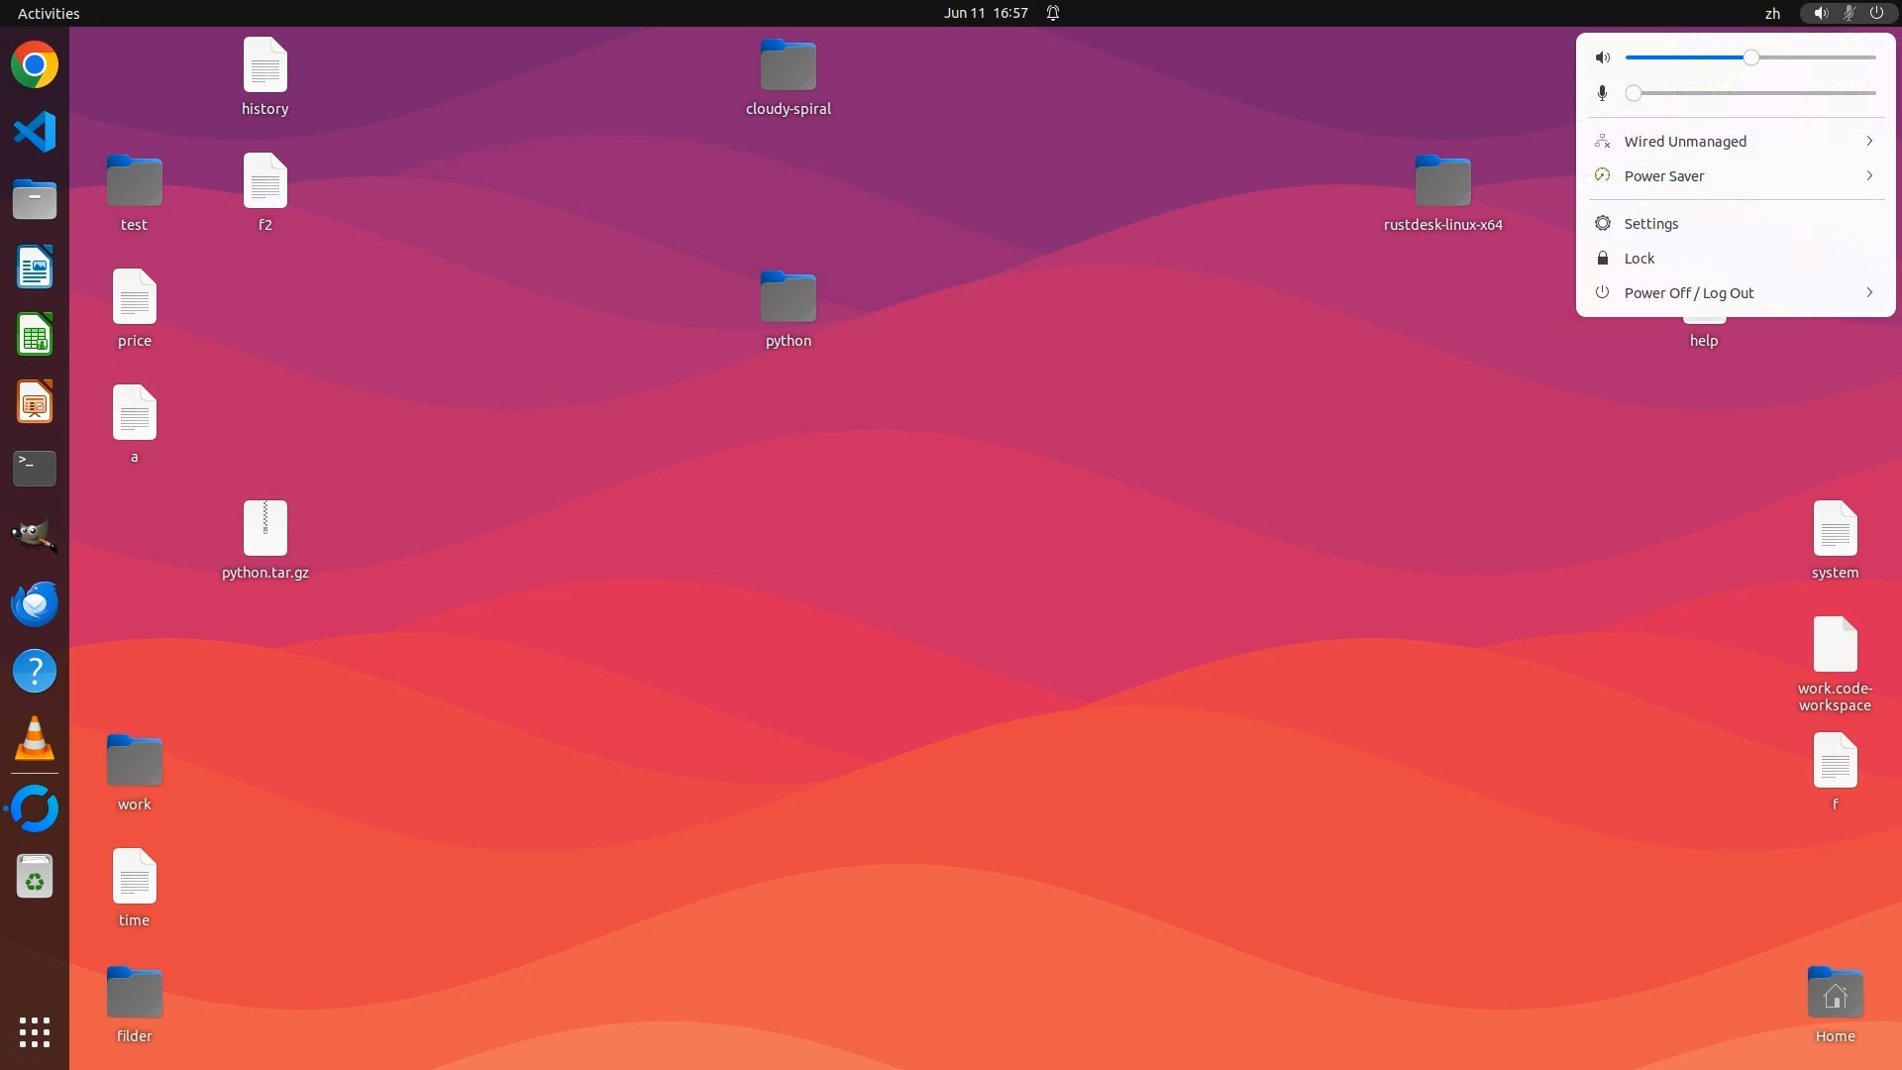This screenshot has height=1070, width=1902.
Task: Open the Trash in the dock
Action: click(x=35, y=877)
